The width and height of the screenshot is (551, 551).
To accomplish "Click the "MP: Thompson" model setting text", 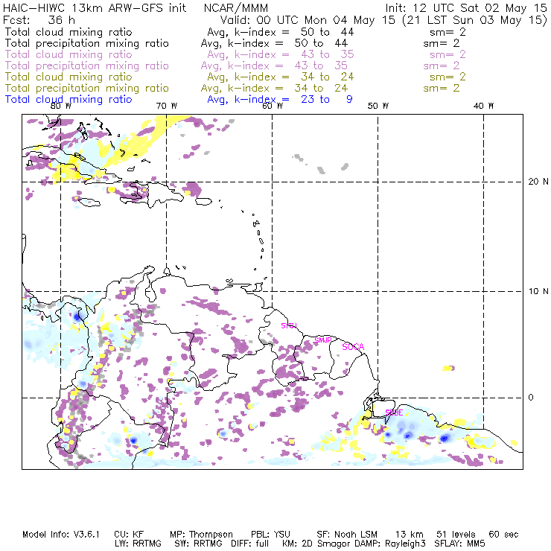I will pyautogui.click(x=201, y=535).
